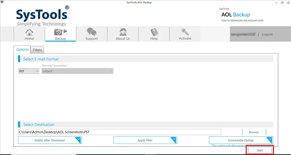Click the Start button
The width and height of the screenshot is (291, 155).
point(260,150)
